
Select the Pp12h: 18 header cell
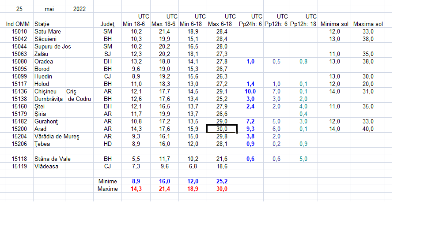coord(303,24)
